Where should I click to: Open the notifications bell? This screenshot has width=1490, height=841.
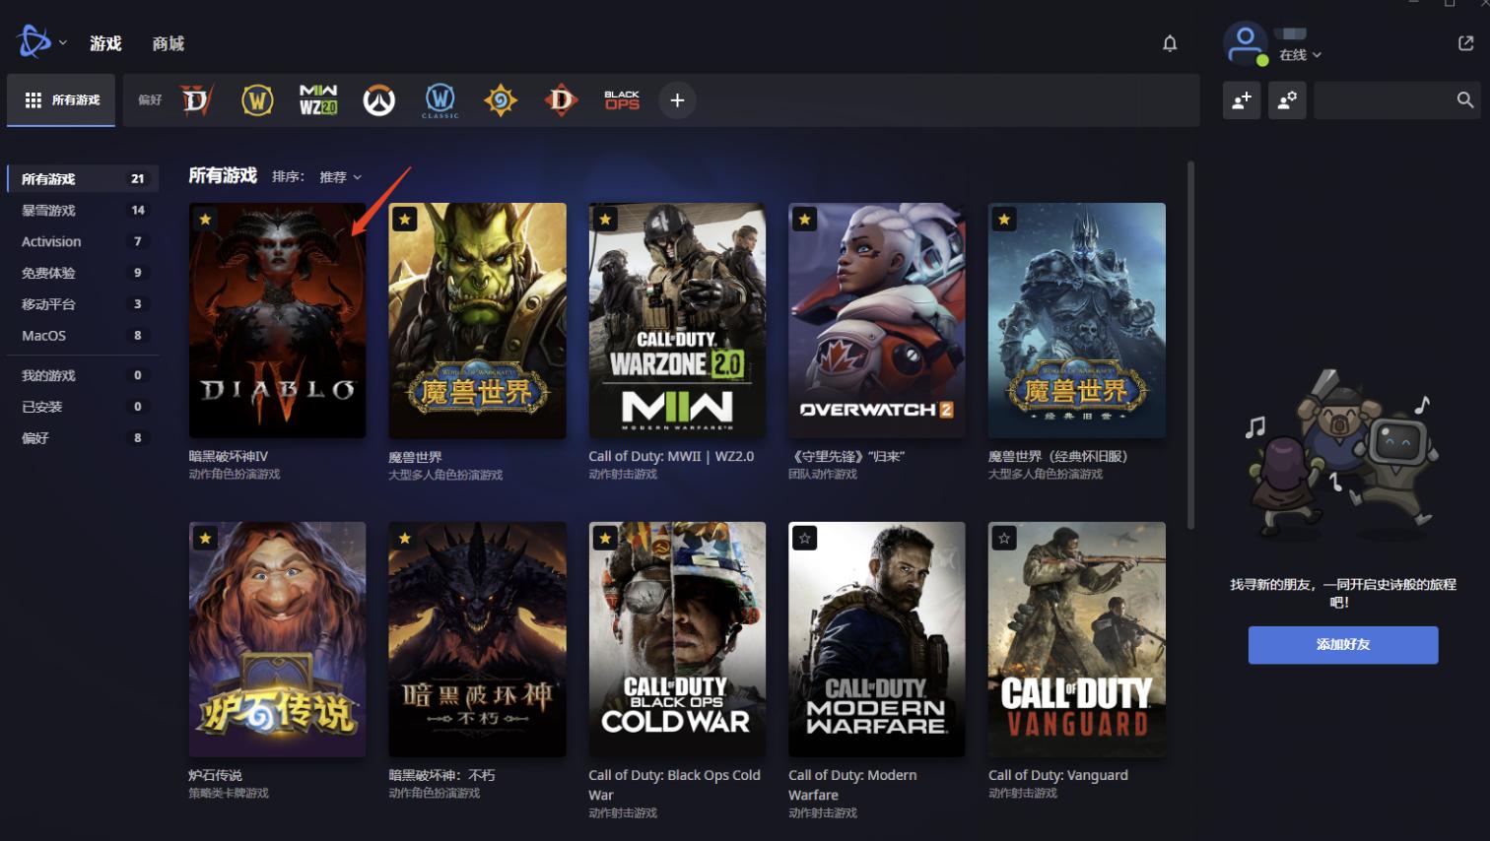click(x=1170, y=43)
